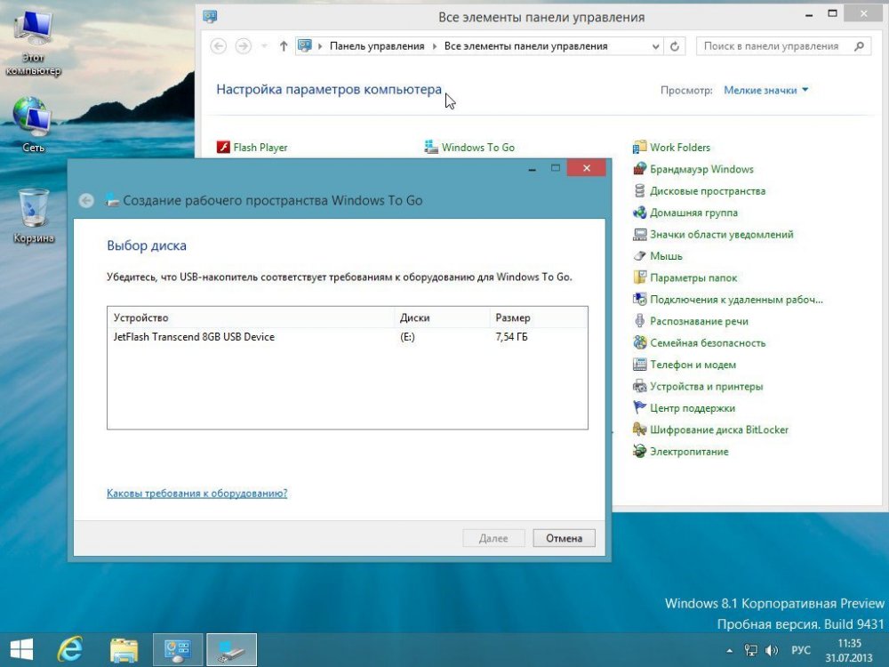Screen dimensions: 889x667
Task: Switch РУС input language indicator
Action: click(801, 651)
